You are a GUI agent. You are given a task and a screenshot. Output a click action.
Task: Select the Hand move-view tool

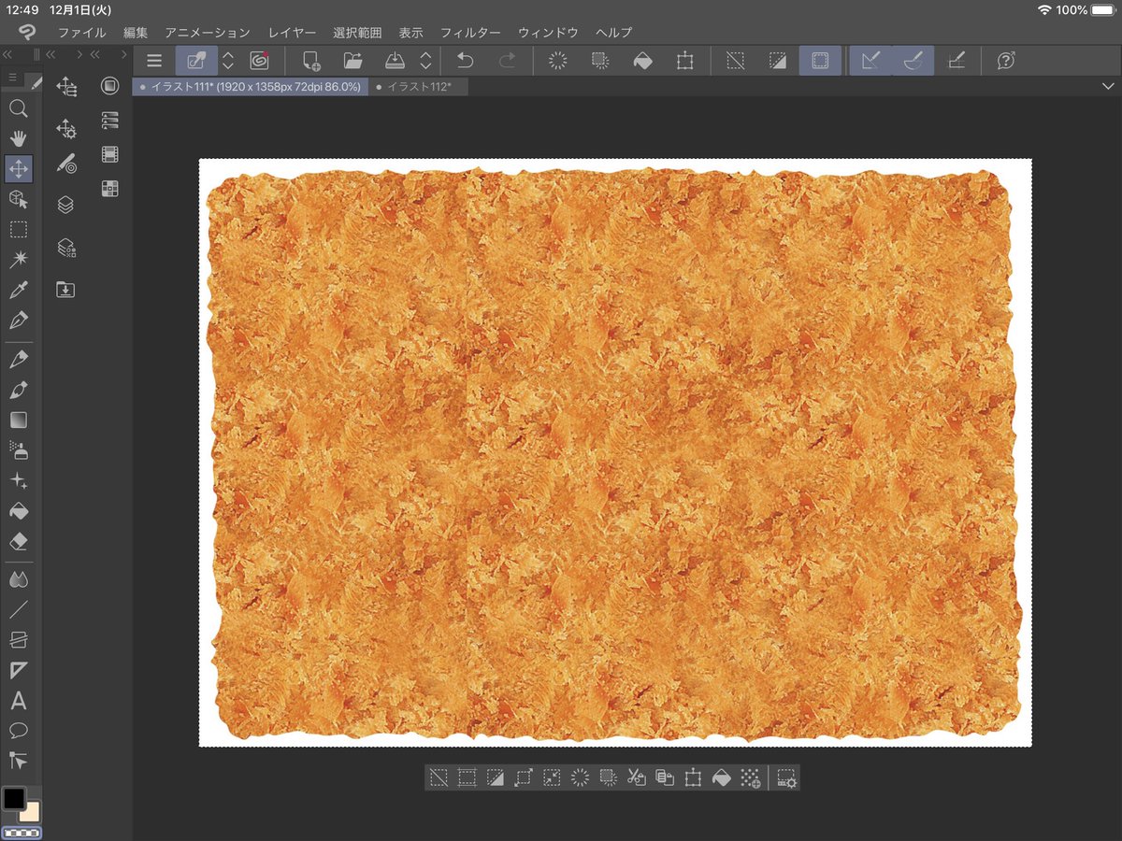(19, 138)
